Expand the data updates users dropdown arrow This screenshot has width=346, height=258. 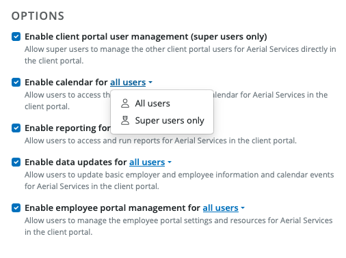[x=170, y=162]
